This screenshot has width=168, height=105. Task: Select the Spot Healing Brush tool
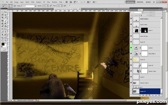pyautogui.click(x=3, y=21)
